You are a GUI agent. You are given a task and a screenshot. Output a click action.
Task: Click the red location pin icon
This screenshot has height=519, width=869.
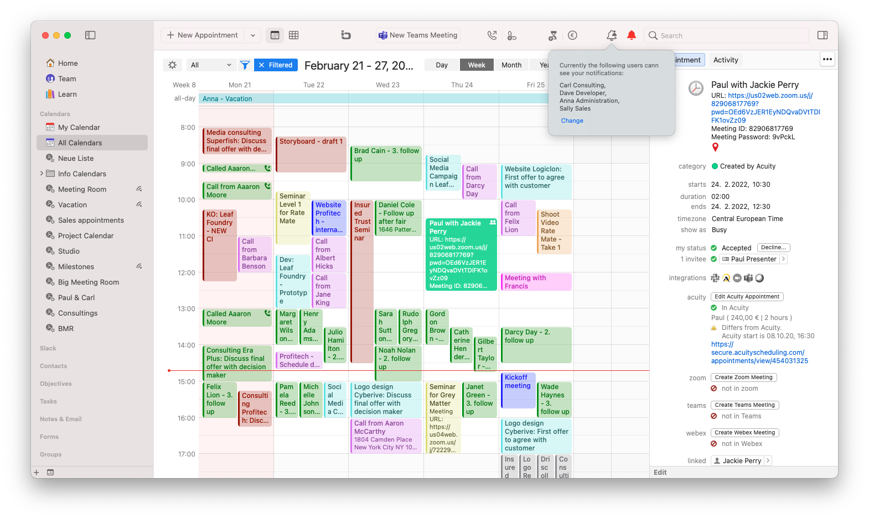pyautogui.click(x=715, y=147)
